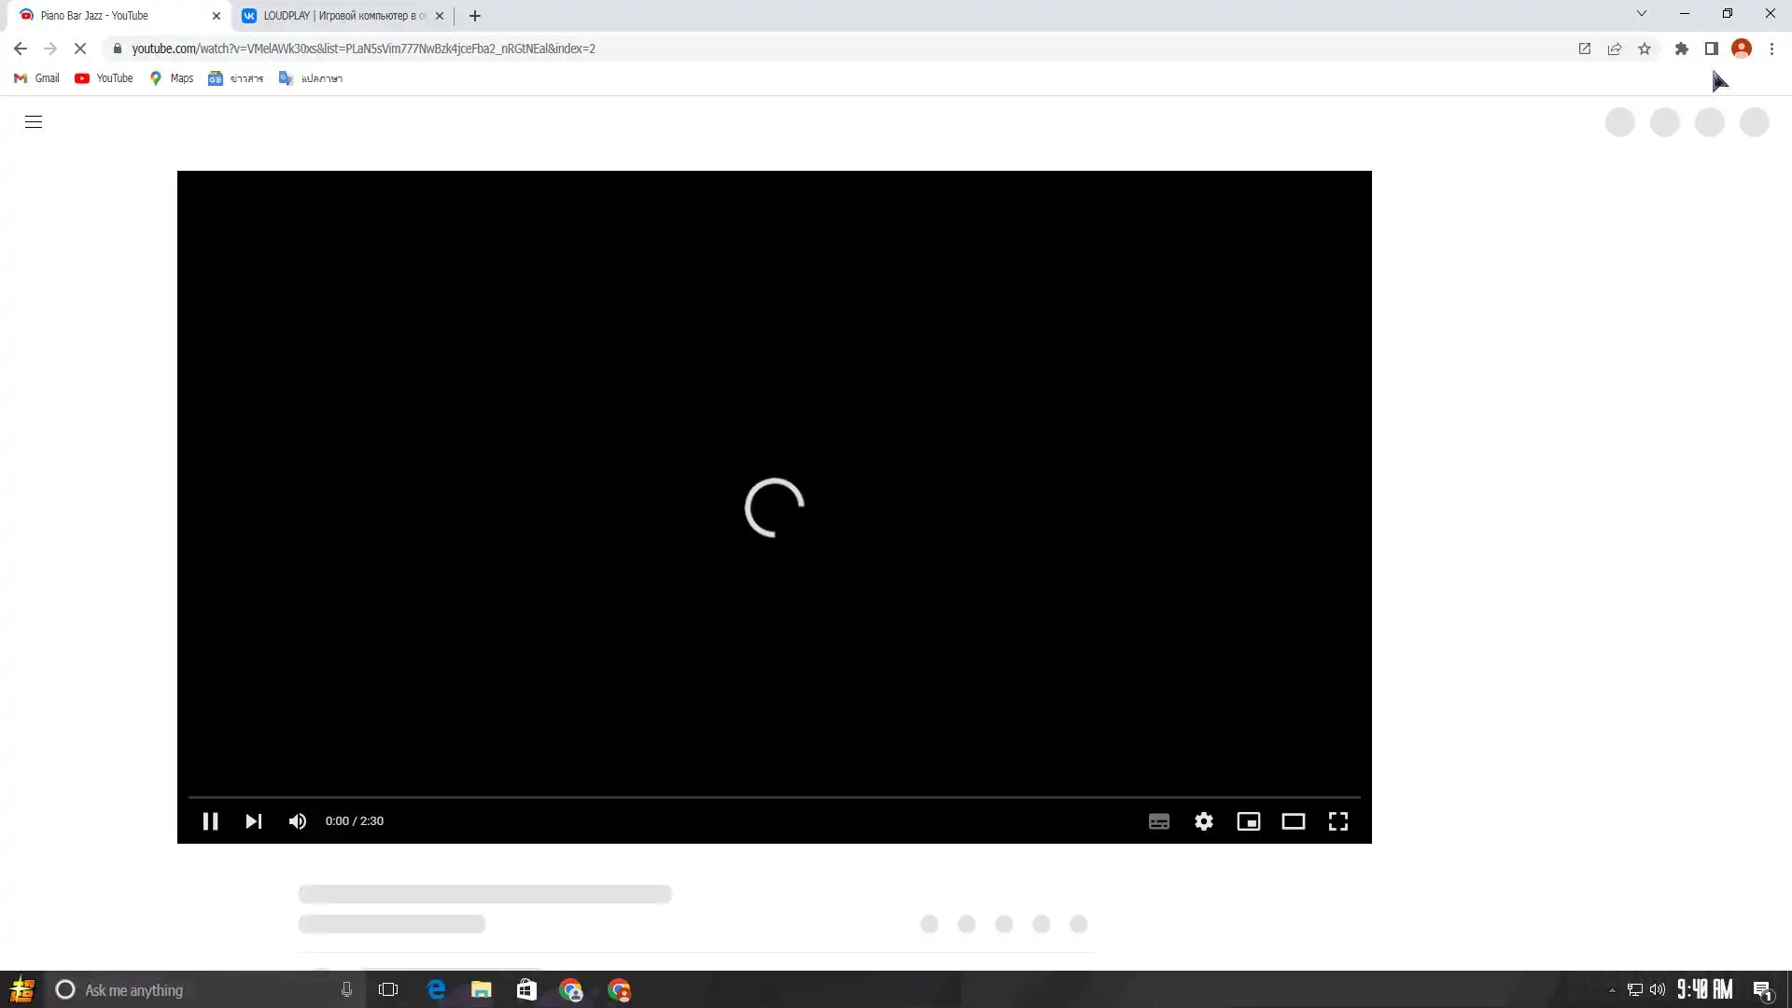Open Gmail bookmark

click(37, 78)
